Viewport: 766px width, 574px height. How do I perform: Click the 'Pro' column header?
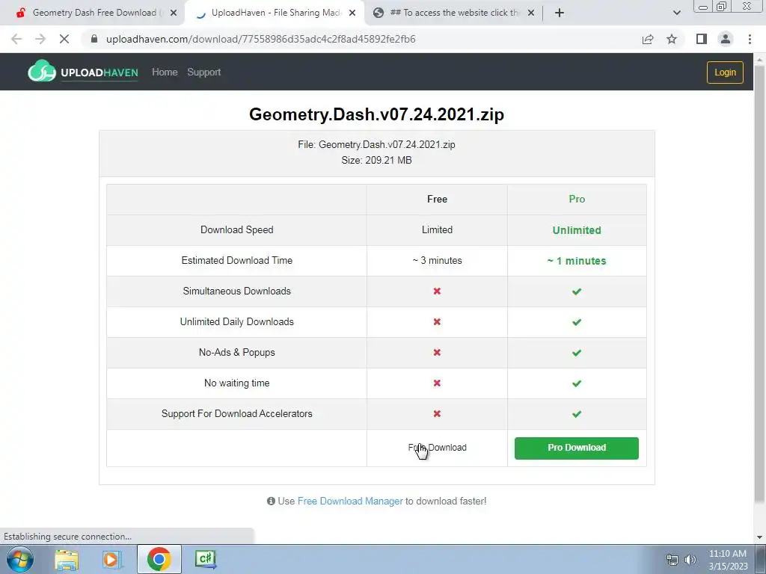point(577,199)
